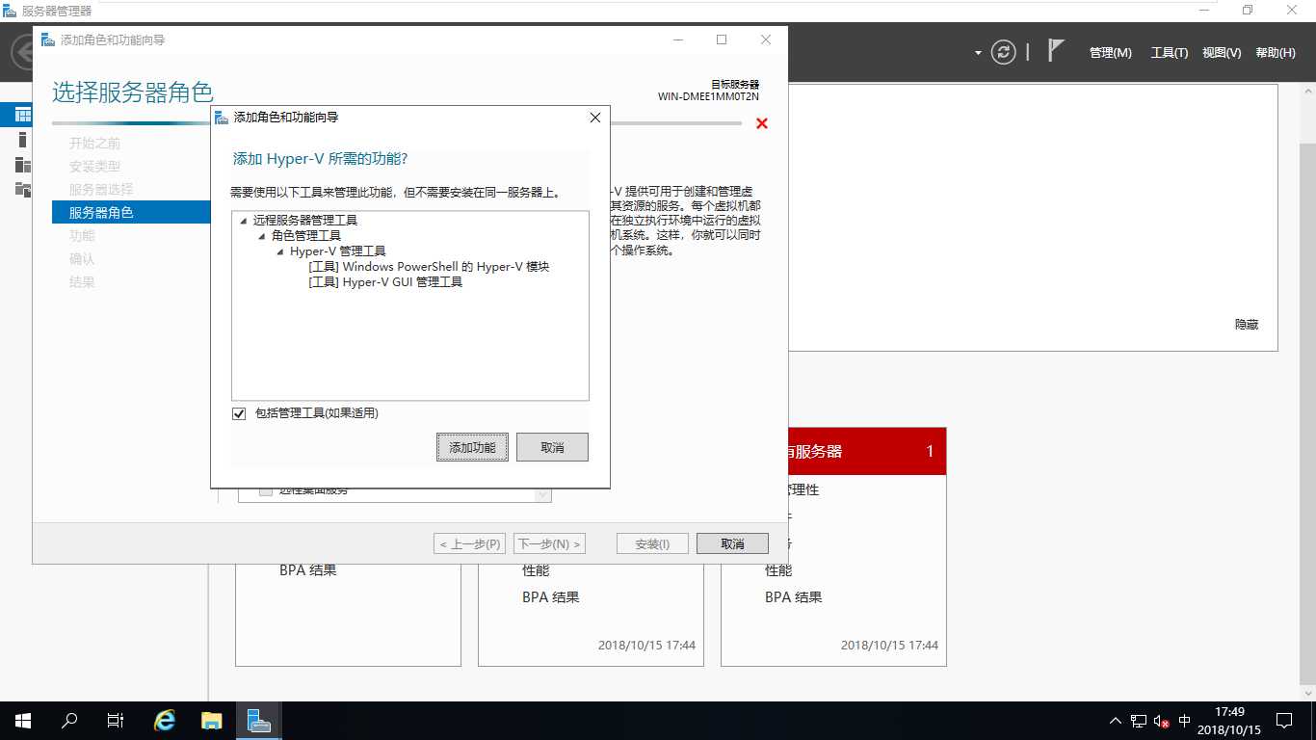Click the Server Manager refresh icon
The width and height of the screenshot is (1316, 740).
(1004, 52)
